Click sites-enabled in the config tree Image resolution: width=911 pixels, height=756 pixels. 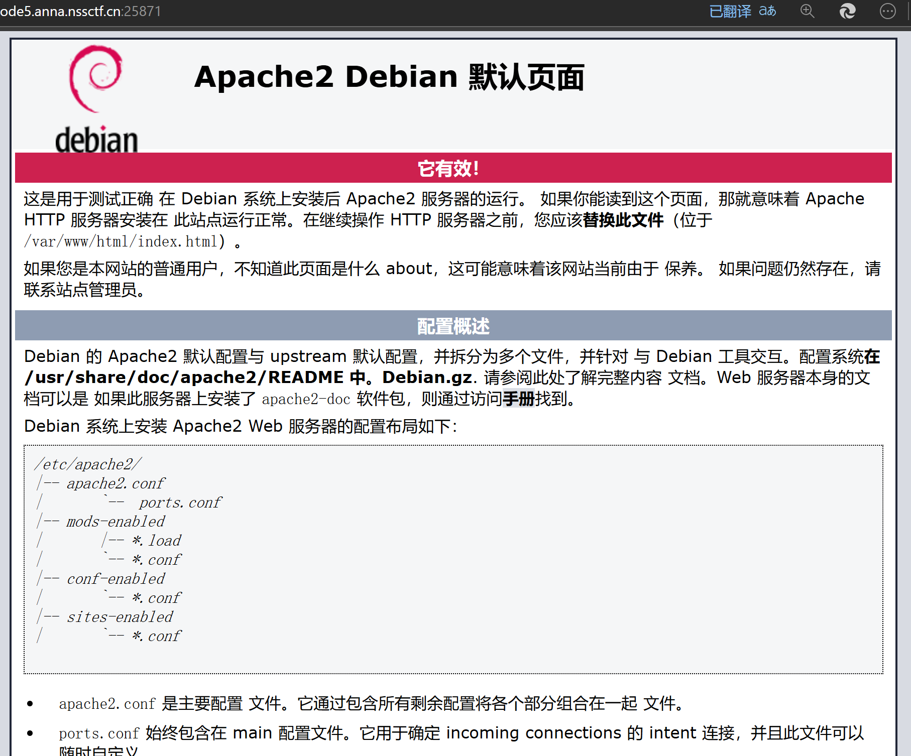pyautogui.click(x=120, y=617)
